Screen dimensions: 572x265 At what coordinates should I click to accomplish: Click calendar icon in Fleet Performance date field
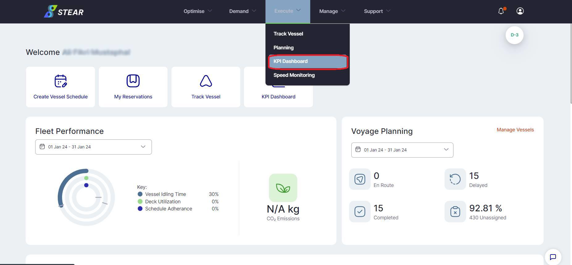pyautogui.click(x=42, y=147)
